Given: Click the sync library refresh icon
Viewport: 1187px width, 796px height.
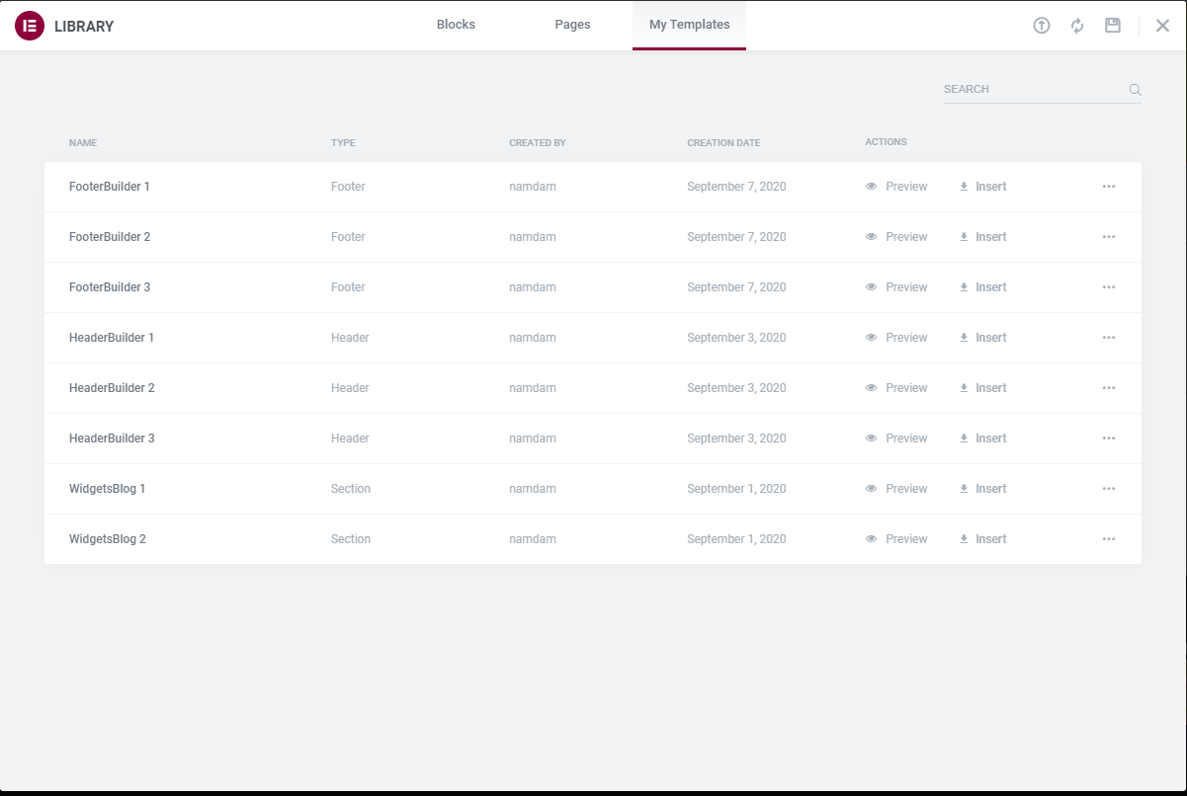Looking at the screenshot, I should (x=1077, y=26).
